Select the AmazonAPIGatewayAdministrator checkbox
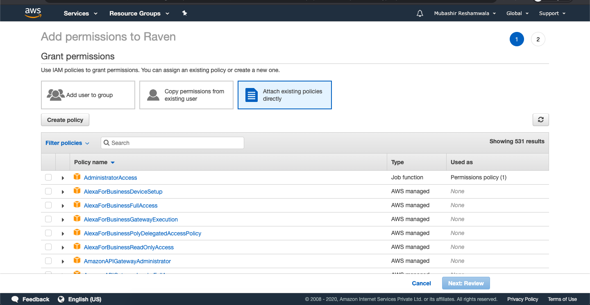The image size is (590, 305). point(48,261)
